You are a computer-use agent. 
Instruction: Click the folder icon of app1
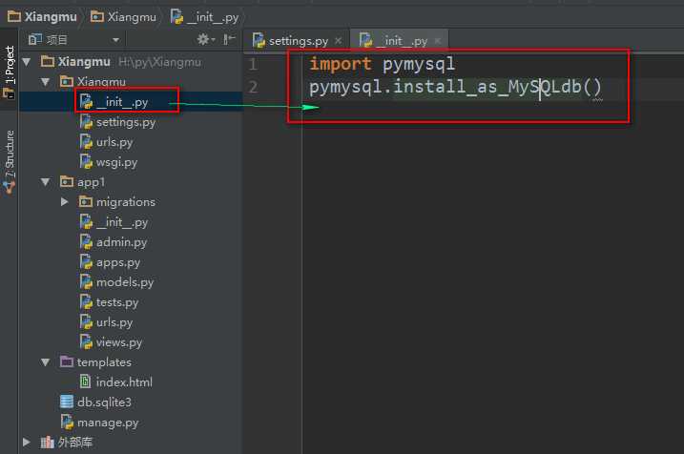coord(67,181)
